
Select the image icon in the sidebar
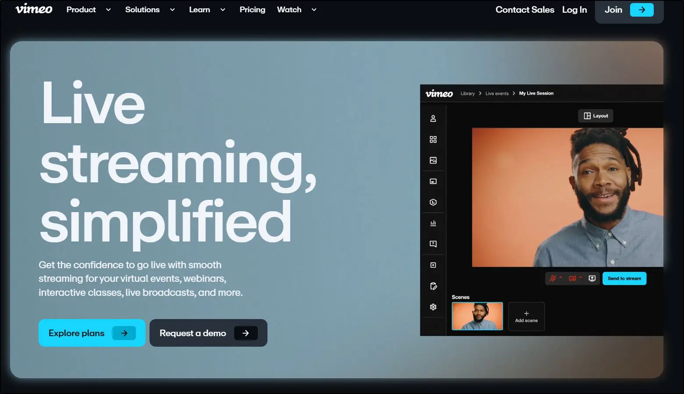(x=433, y=160)
